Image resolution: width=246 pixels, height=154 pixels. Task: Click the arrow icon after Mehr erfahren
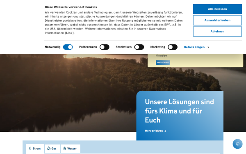(165, 131)
